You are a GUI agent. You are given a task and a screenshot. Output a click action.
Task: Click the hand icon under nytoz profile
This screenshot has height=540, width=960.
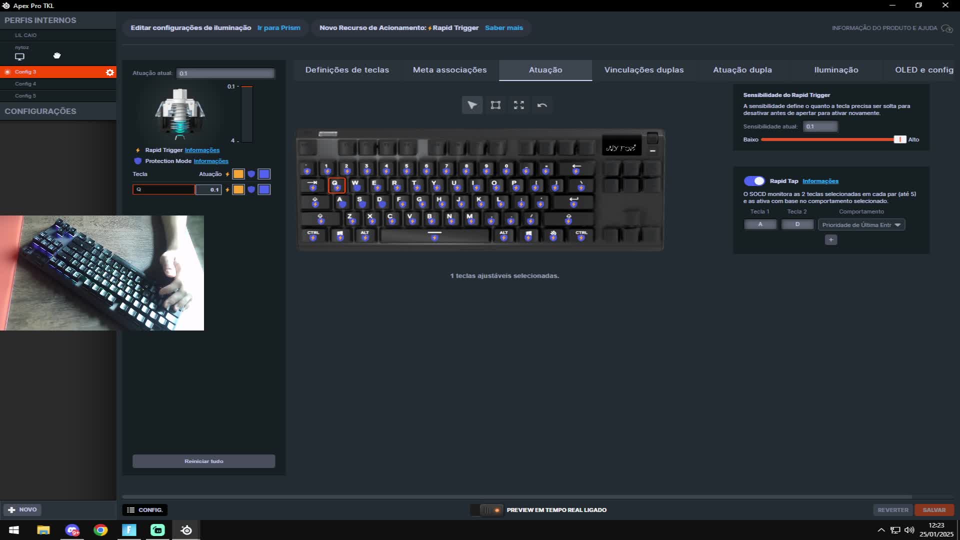click(x=57, y=55)
